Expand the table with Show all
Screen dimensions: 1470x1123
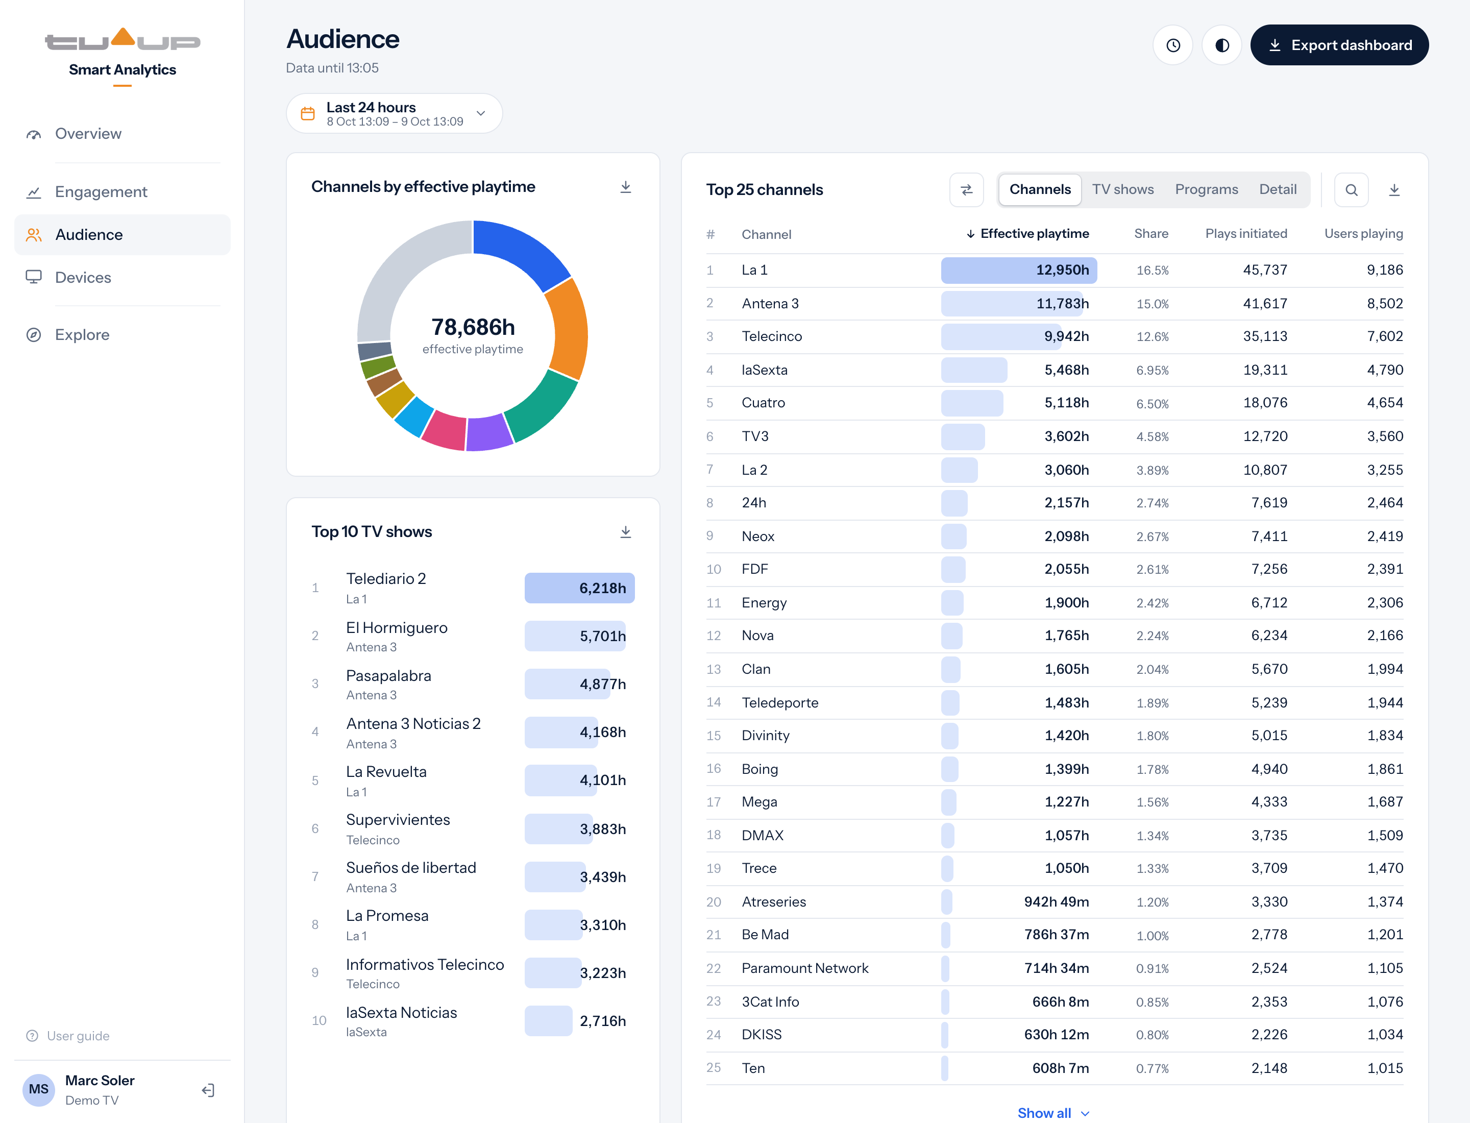point(1053,1112)
